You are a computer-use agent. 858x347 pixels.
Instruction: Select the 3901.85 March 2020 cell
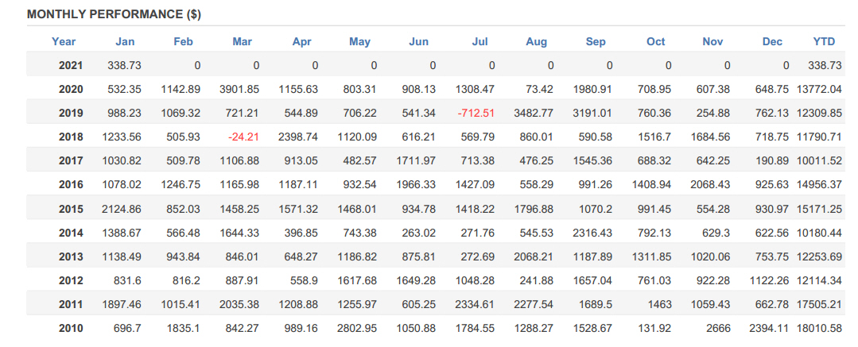(x=239, y=90)
